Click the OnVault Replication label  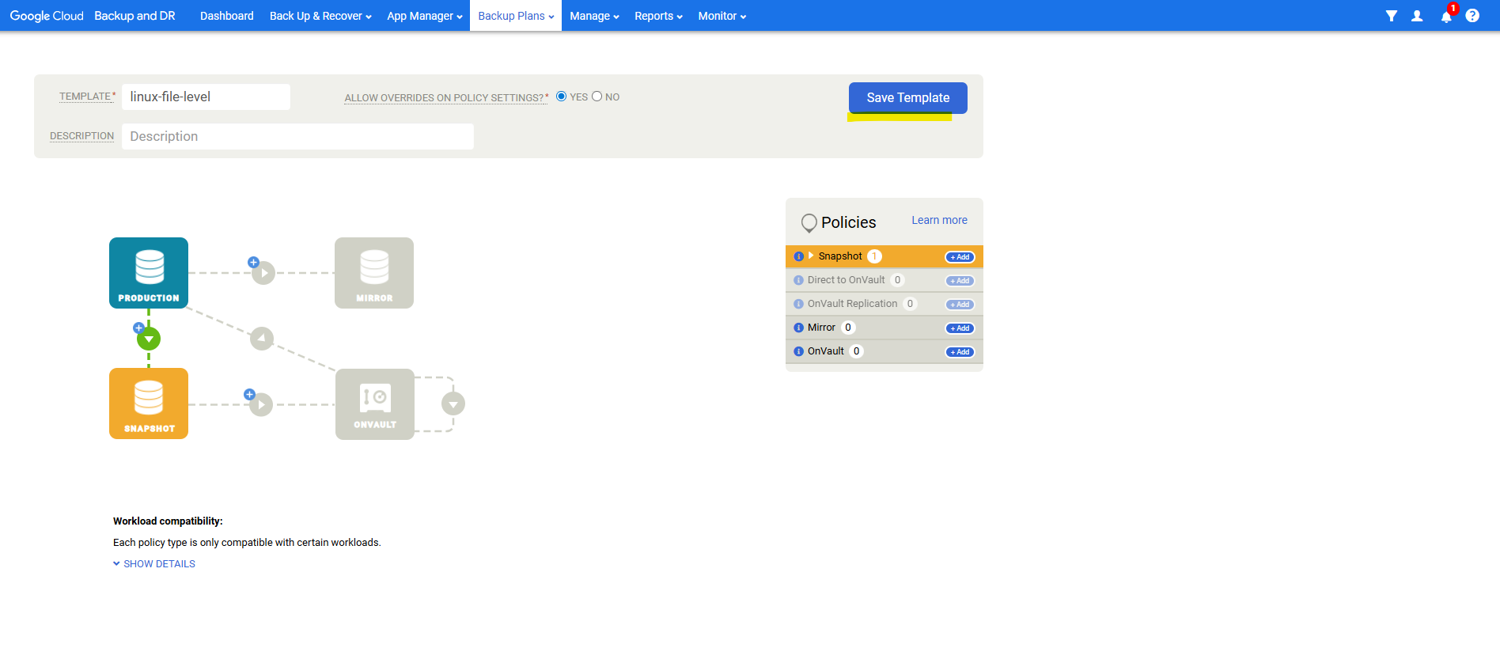coord(853,304)
